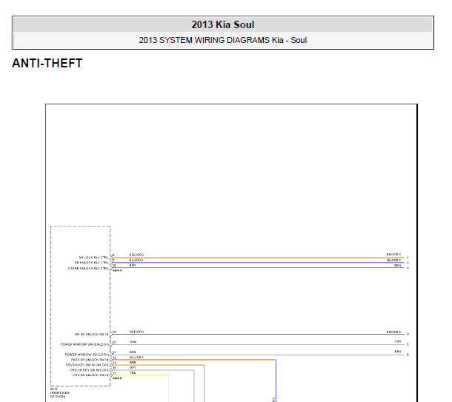This screenshot has width=452, height=402.
Task: Click 'DRV DR KEY SW IN LOCK' label
Action: (90, 370)
